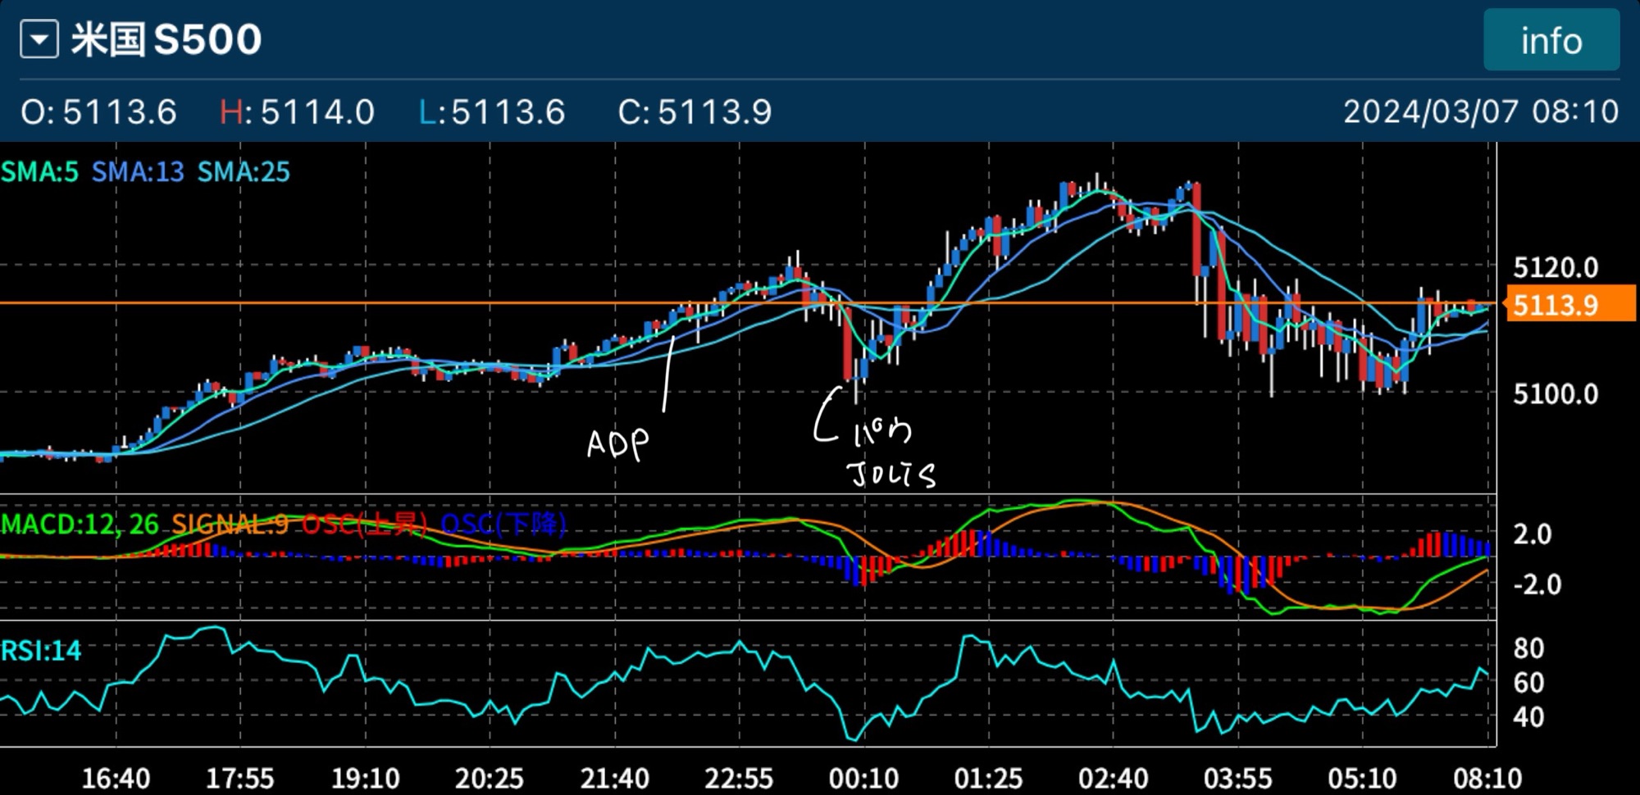Click the MACD:12, 26 legend label

80,525
